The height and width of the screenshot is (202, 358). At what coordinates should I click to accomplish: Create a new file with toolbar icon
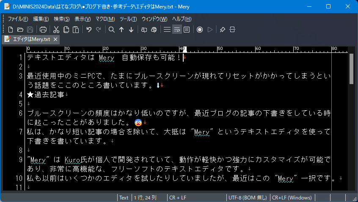11,30
